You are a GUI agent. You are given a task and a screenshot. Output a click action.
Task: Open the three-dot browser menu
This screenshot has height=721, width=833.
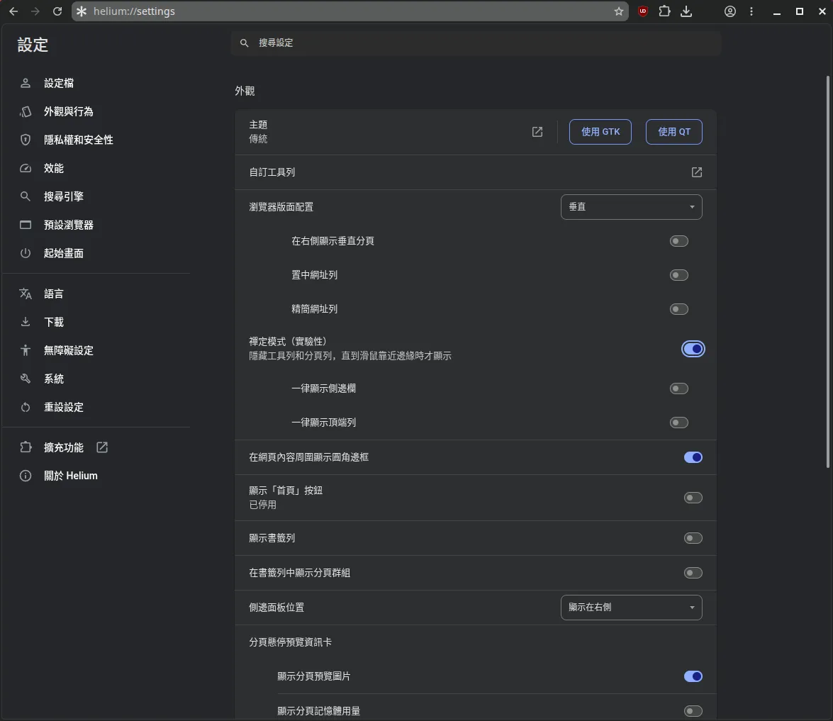[751, 11]
